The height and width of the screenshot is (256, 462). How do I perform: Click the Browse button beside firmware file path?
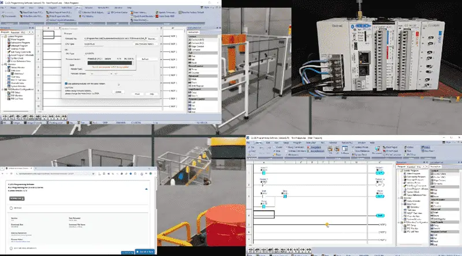coord(152,39)
